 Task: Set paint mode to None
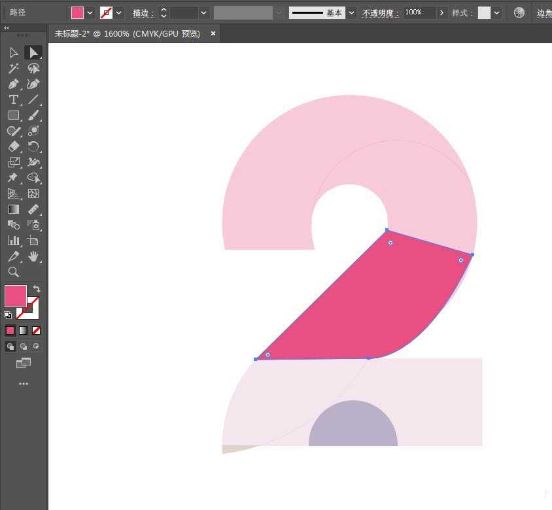point(37,331)
